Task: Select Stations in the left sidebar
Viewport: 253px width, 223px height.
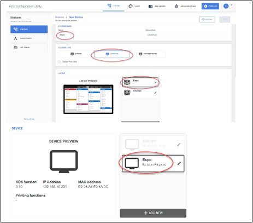Action: (x=29, y=29)
